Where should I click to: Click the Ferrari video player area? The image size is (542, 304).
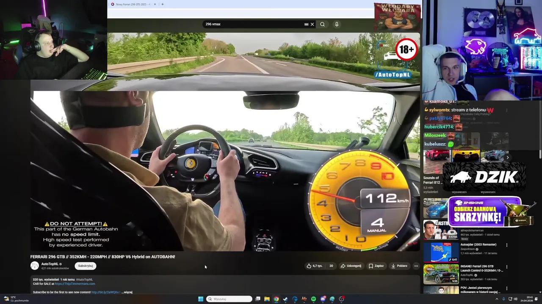pyautogui.click(x=225, y=141)
